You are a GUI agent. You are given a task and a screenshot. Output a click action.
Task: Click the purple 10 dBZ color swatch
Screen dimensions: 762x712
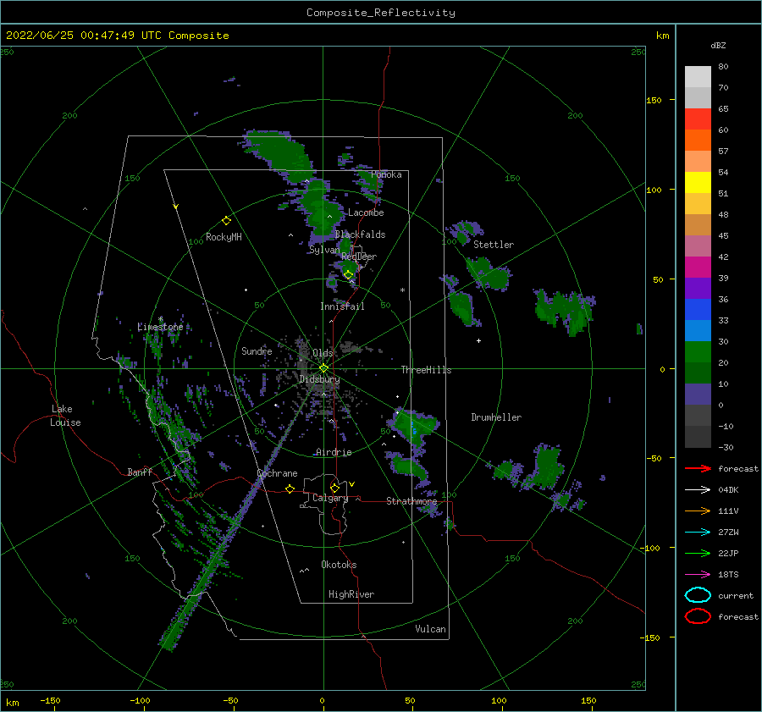click(698, 394)
